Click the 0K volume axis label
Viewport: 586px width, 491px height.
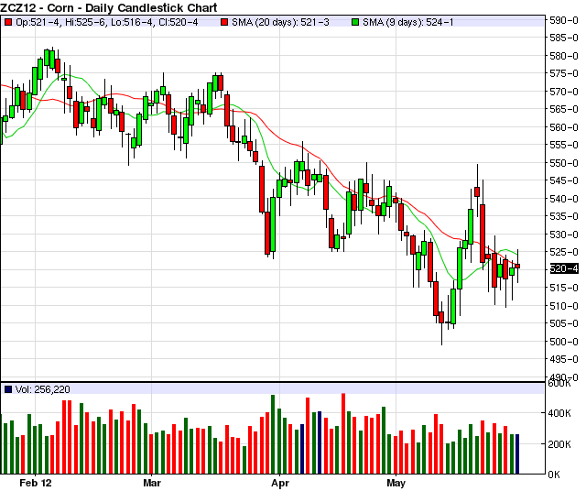click(x=554, y=475)
